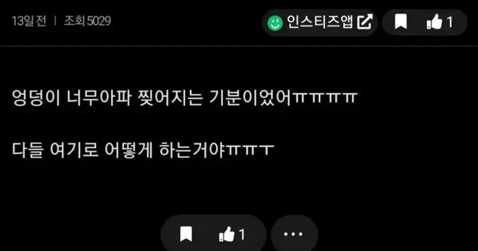Viewport: 478px width, 251px height.
Task: Click the like count next to top thumbs-up
Action: [x=449, y=22]
